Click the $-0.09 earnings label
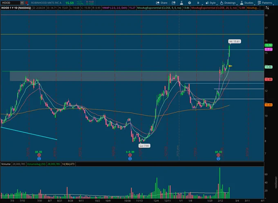 pyautogui.click(x=130, y=152)
